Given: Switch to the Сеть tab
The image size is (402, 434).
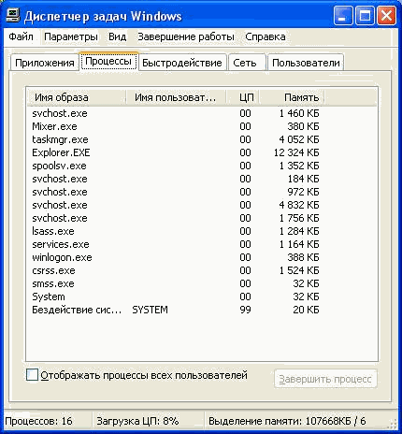Looking at the screenshot, I should (245, 63).
